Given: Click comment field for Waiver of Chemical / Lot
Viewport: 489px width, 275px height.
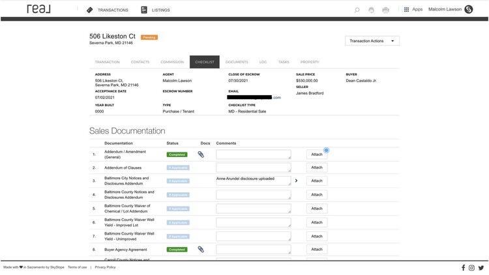Looking at the screenshot, I should coord(254,209).
